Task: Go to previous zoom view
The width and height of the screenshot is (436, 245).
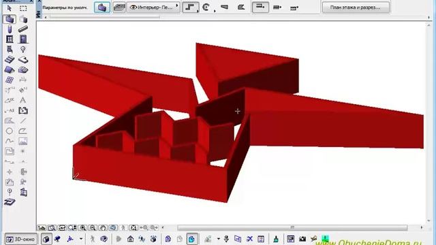Action: 144,228
